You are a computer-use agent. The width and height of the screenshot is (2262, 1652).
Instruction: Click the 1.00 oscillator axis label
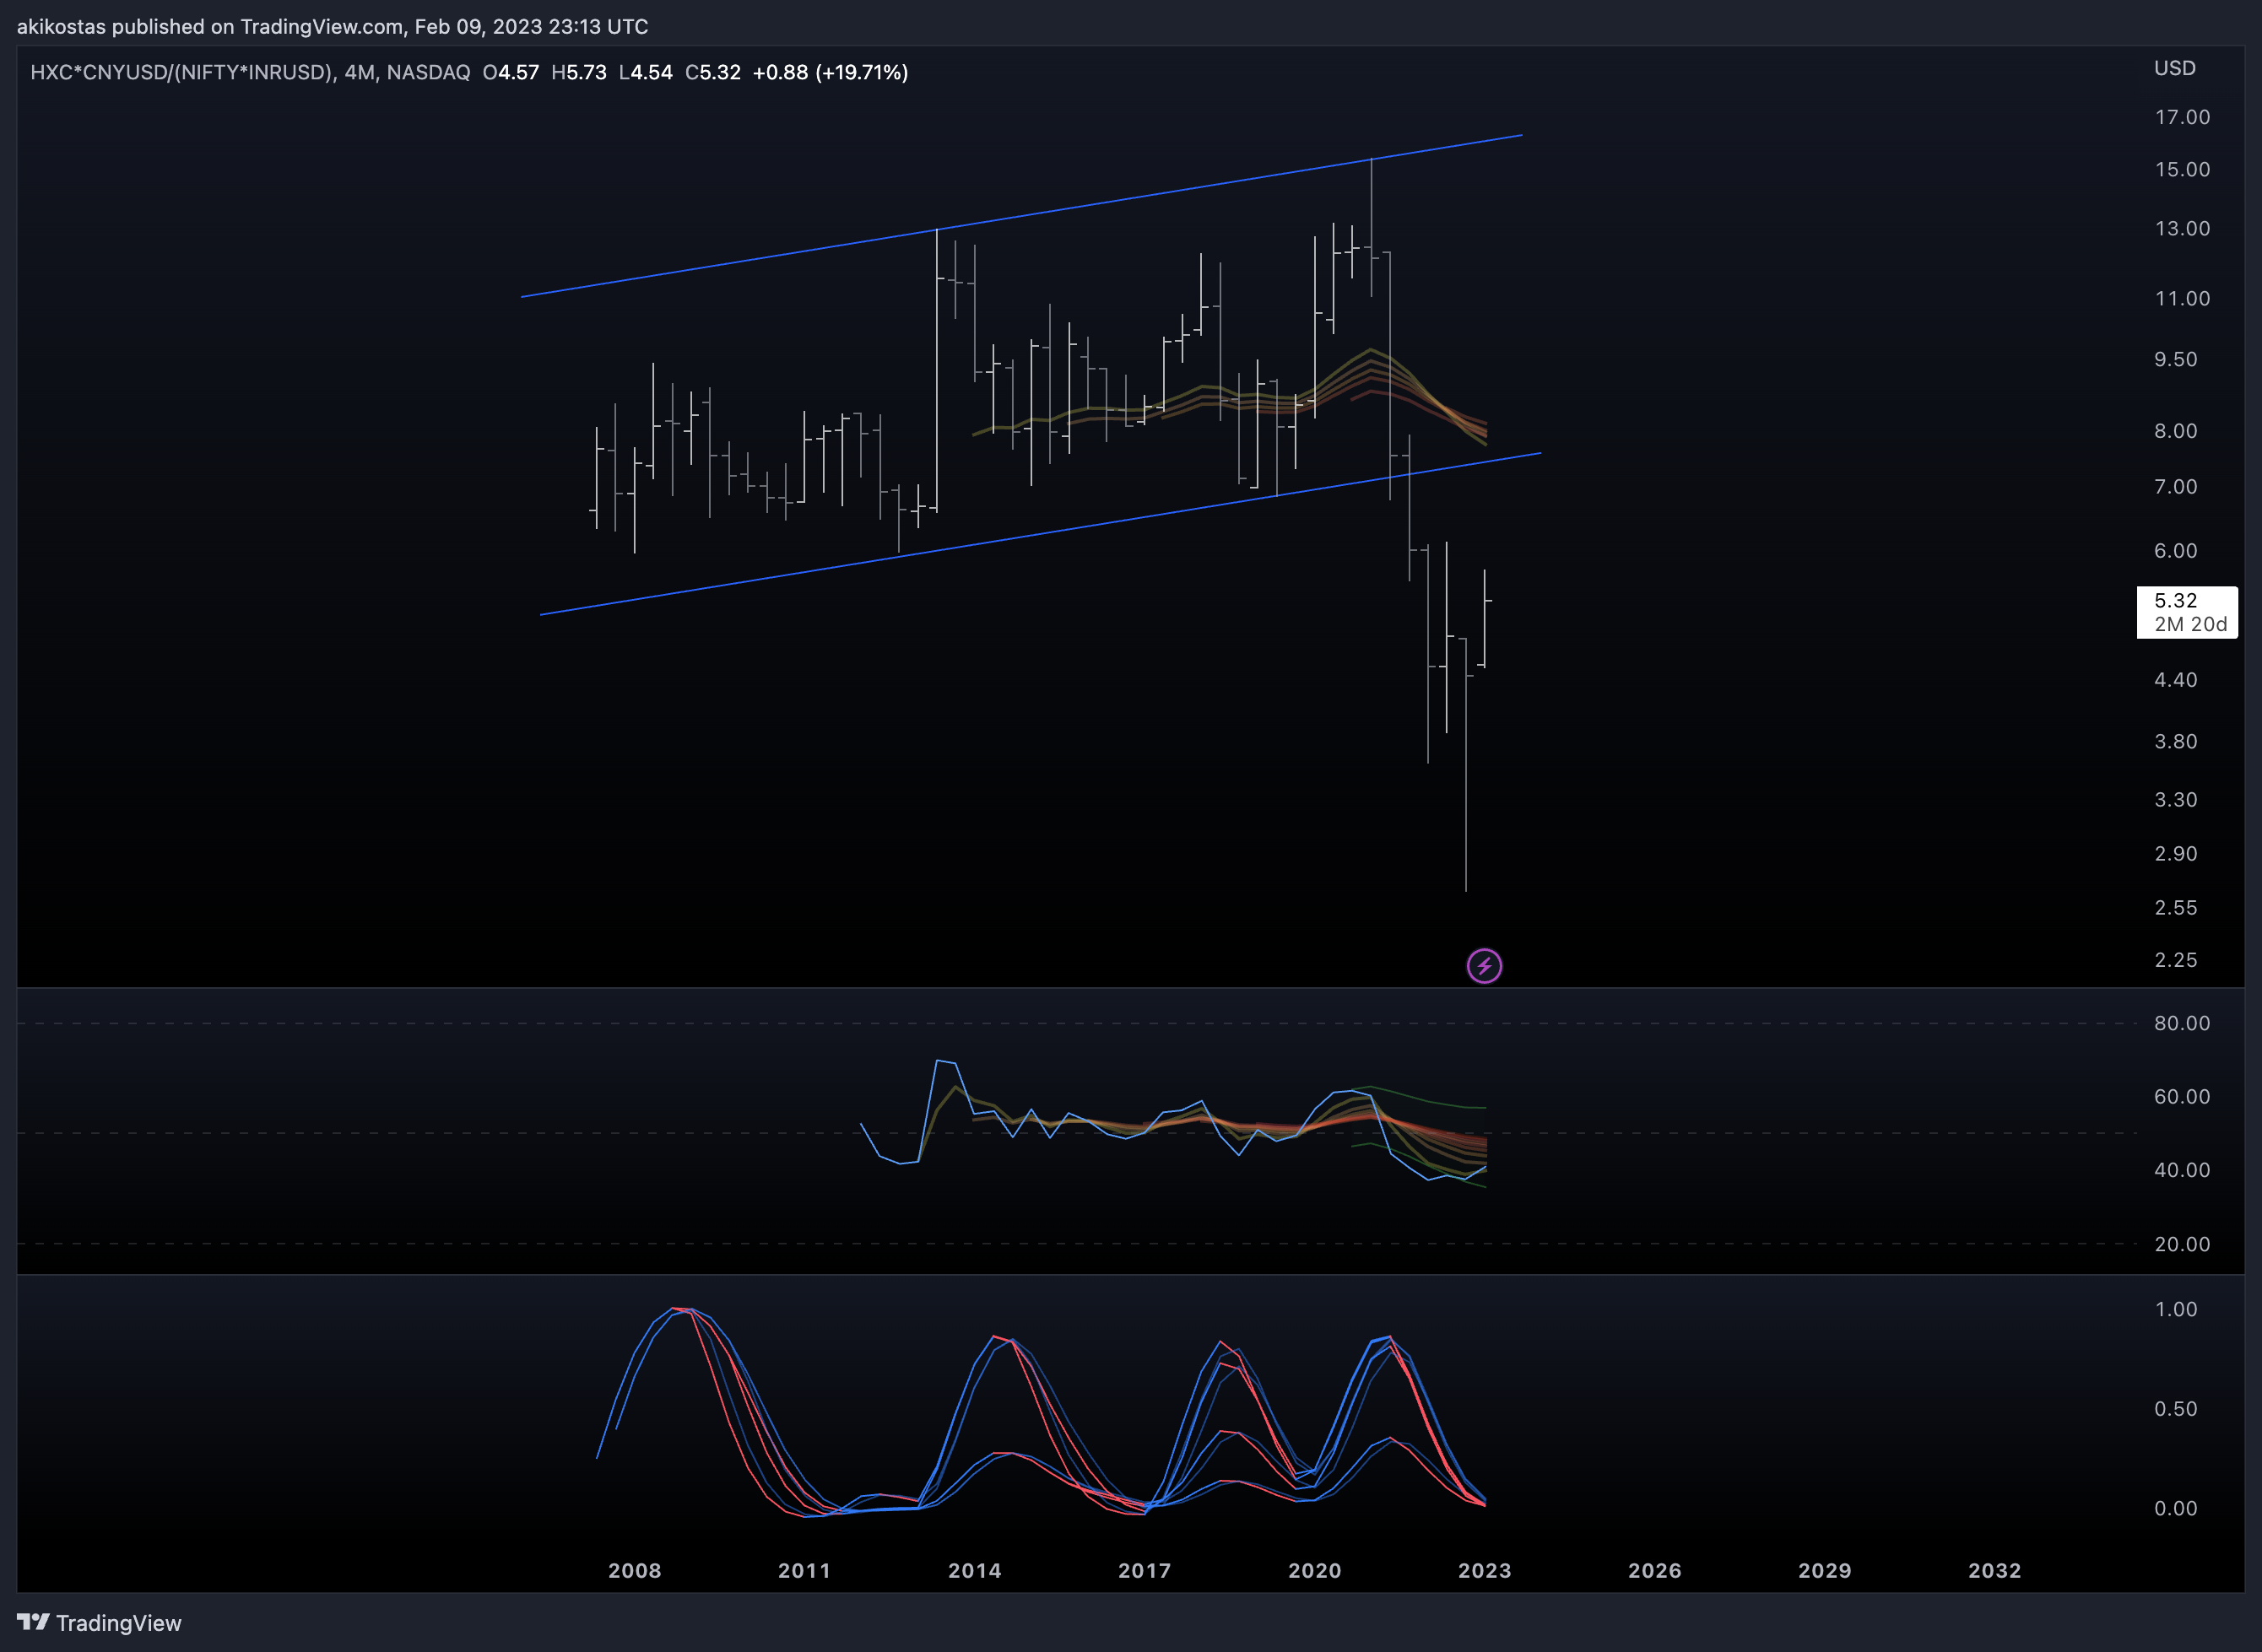click(2176, 1309)
